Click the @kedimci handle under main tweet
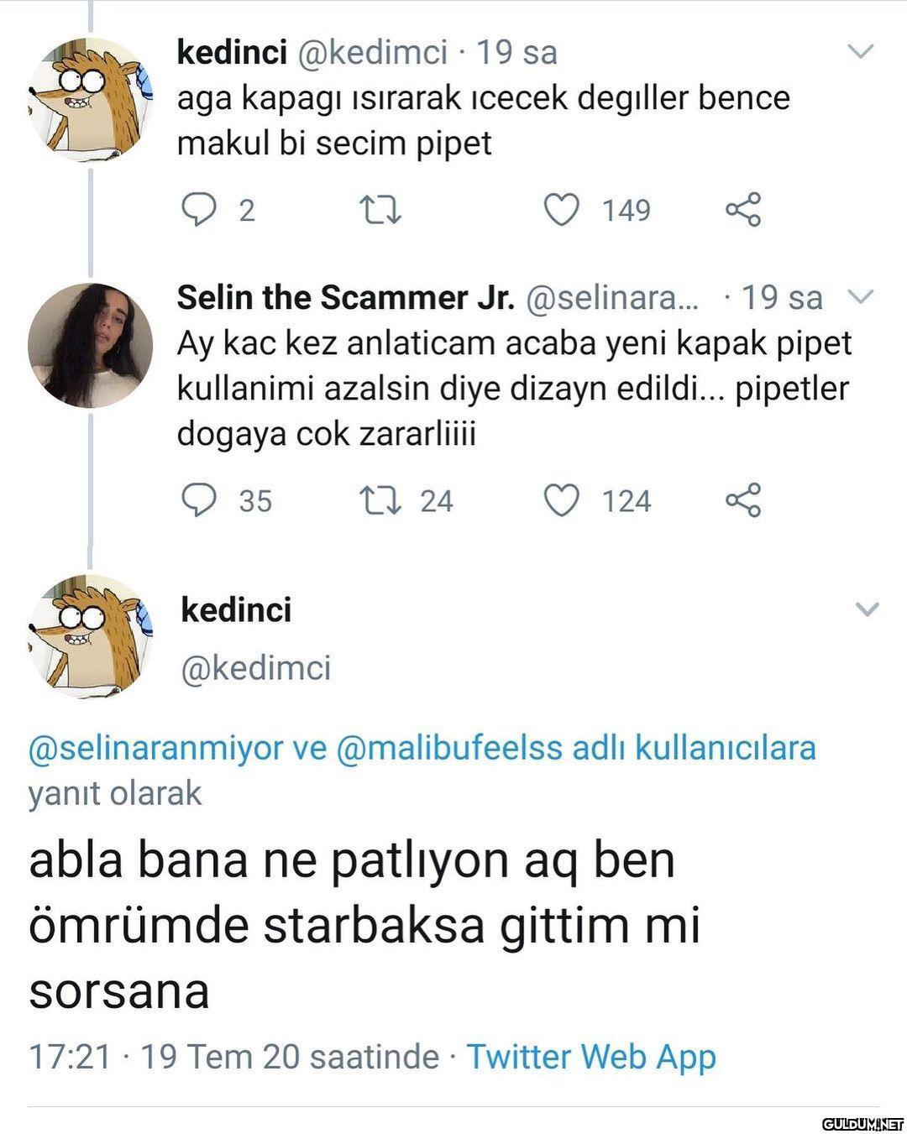This screenshot has width=907, height=1134. 256,668
